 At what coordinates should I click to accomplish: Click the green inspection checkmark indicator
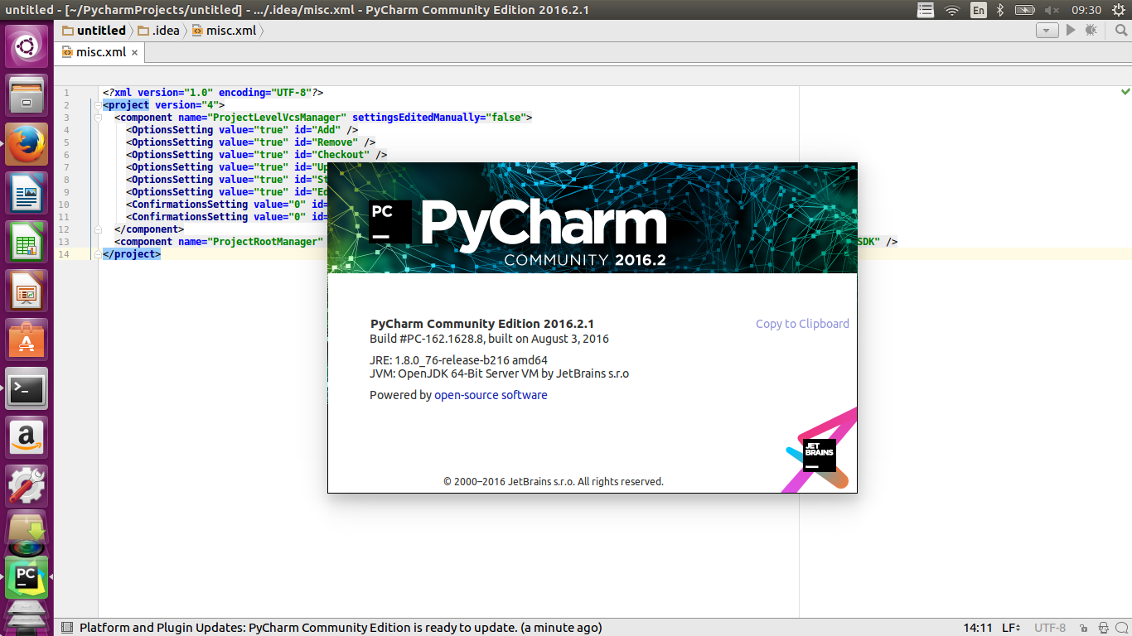pyautogui.click(x=1125, y=90)
